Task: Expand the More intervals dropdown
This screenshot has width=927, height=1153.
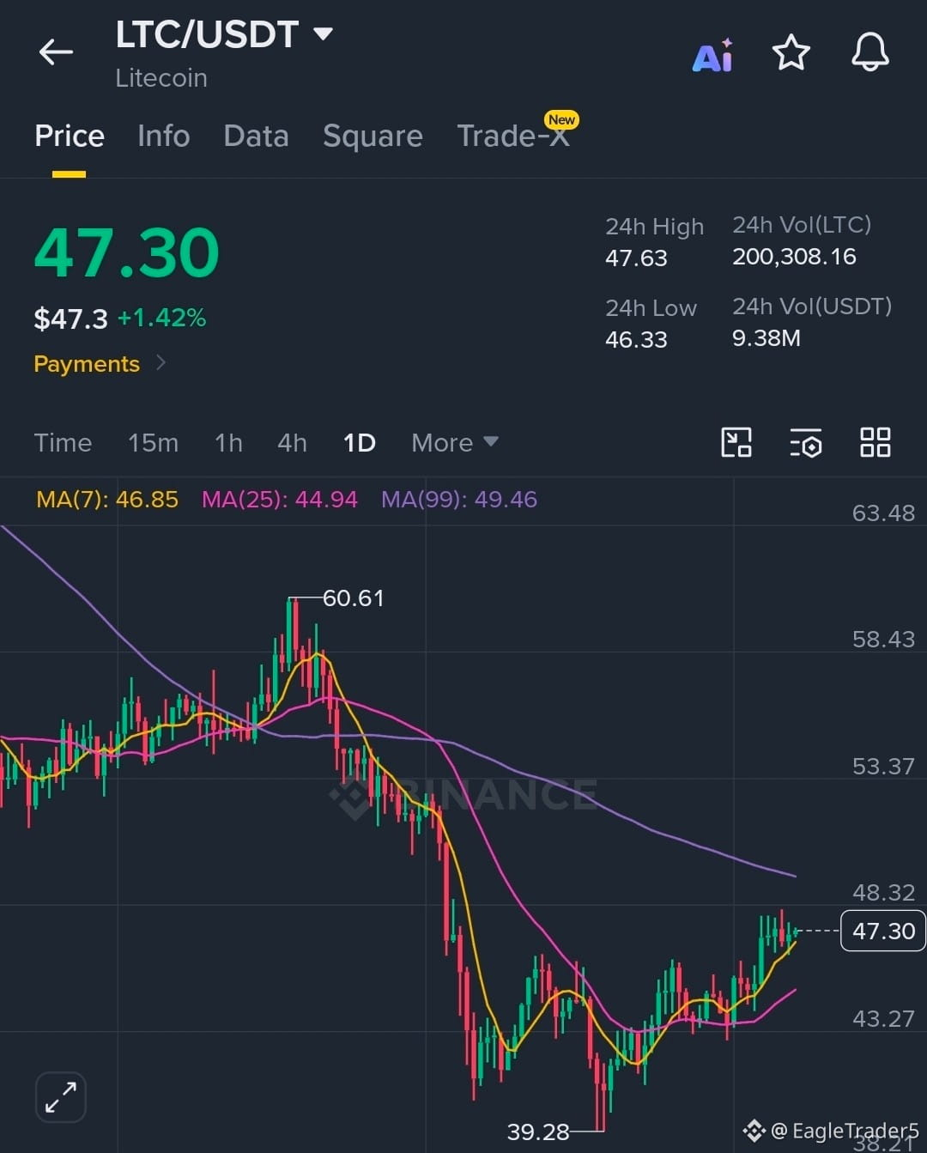Action: tap(454, 443)
